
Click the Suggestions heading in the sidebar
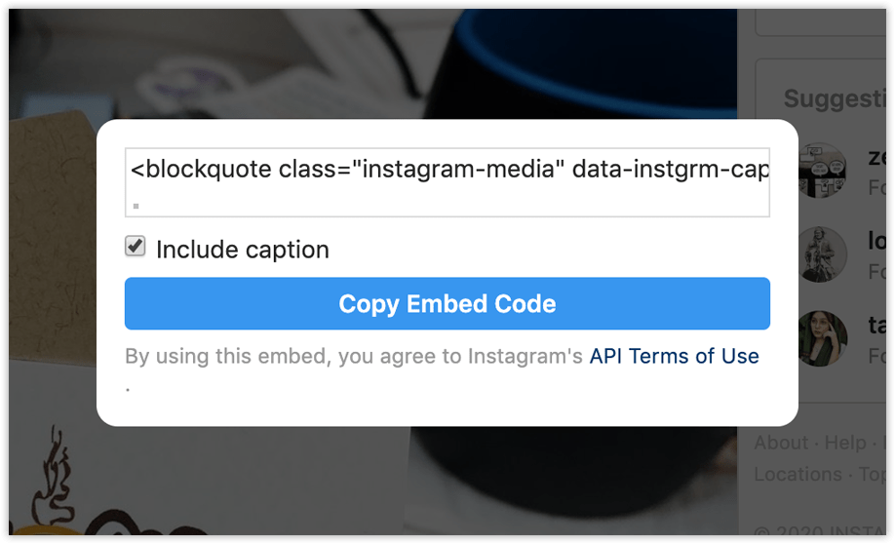pyautogui.click(x=835, y=98)
